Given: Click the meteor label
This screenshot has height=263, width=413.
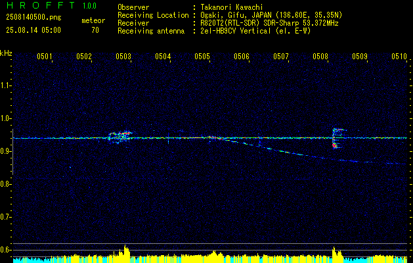Looking at the screenshot, I should click(93, 20).
